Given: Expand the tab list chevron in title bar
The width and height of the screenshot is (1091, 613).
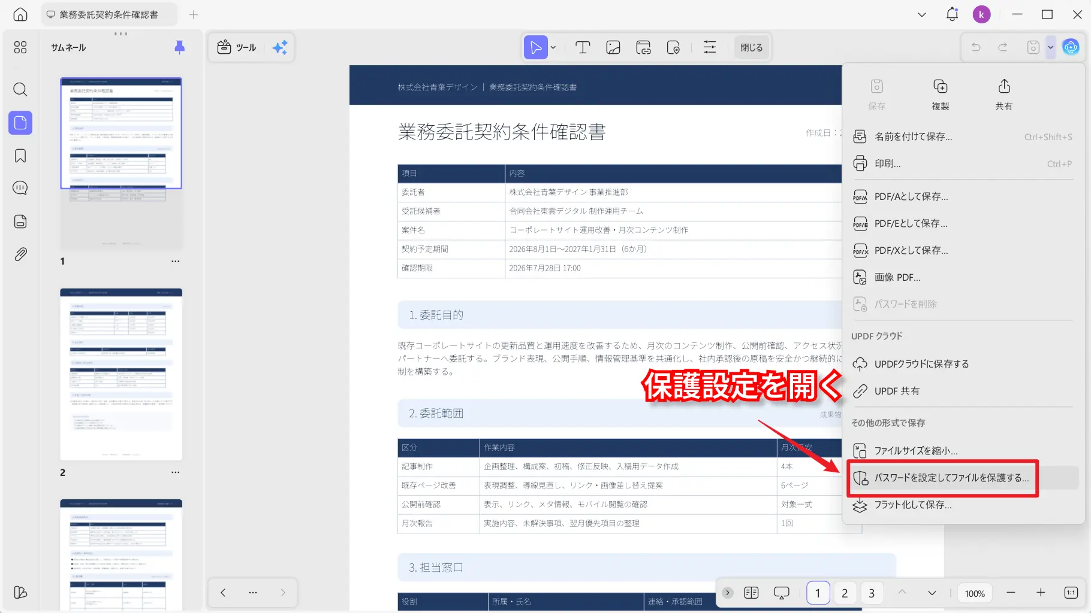Looking at the screenshot, I should point(922,14).
